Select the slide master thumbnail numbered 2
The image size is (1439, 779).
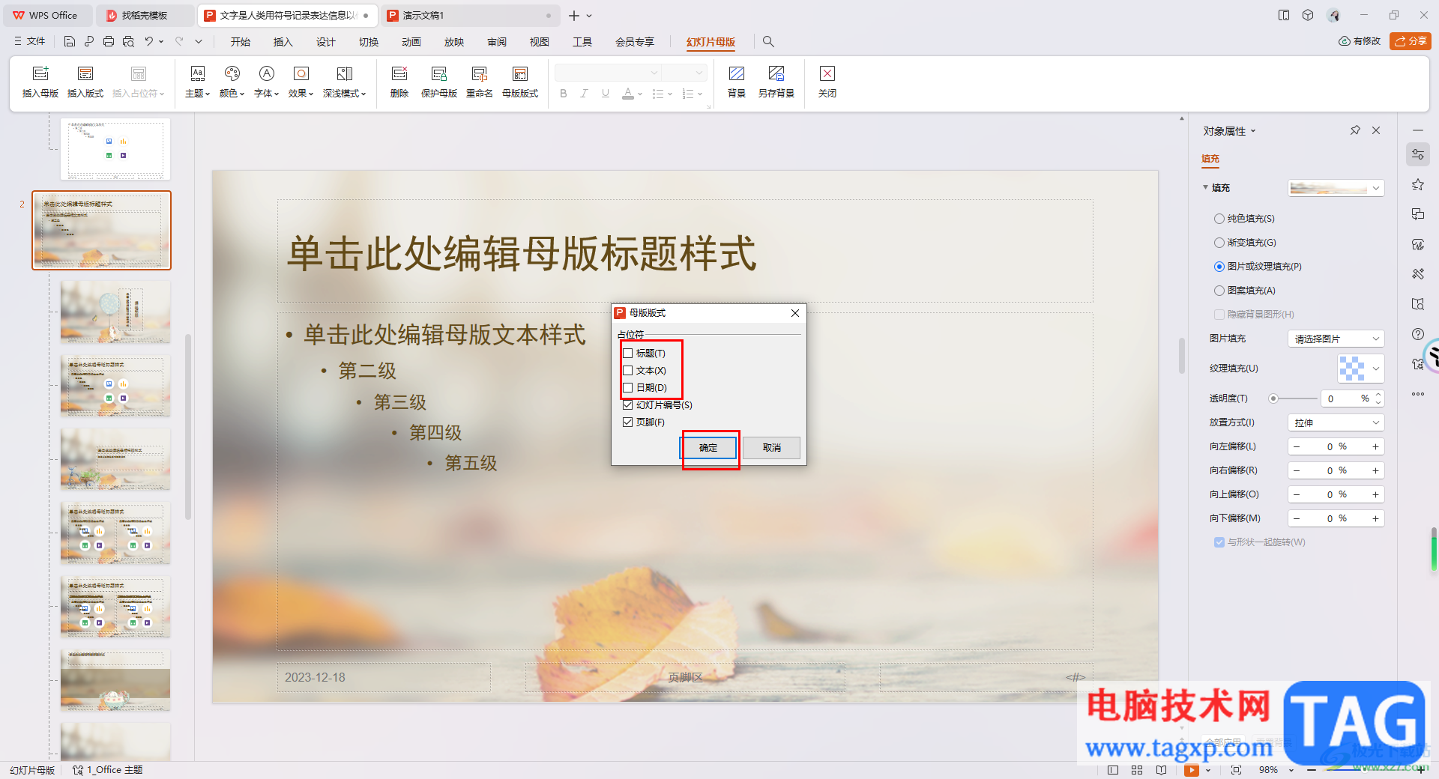102,230
